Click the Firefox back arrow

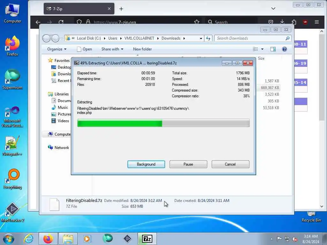38,22
